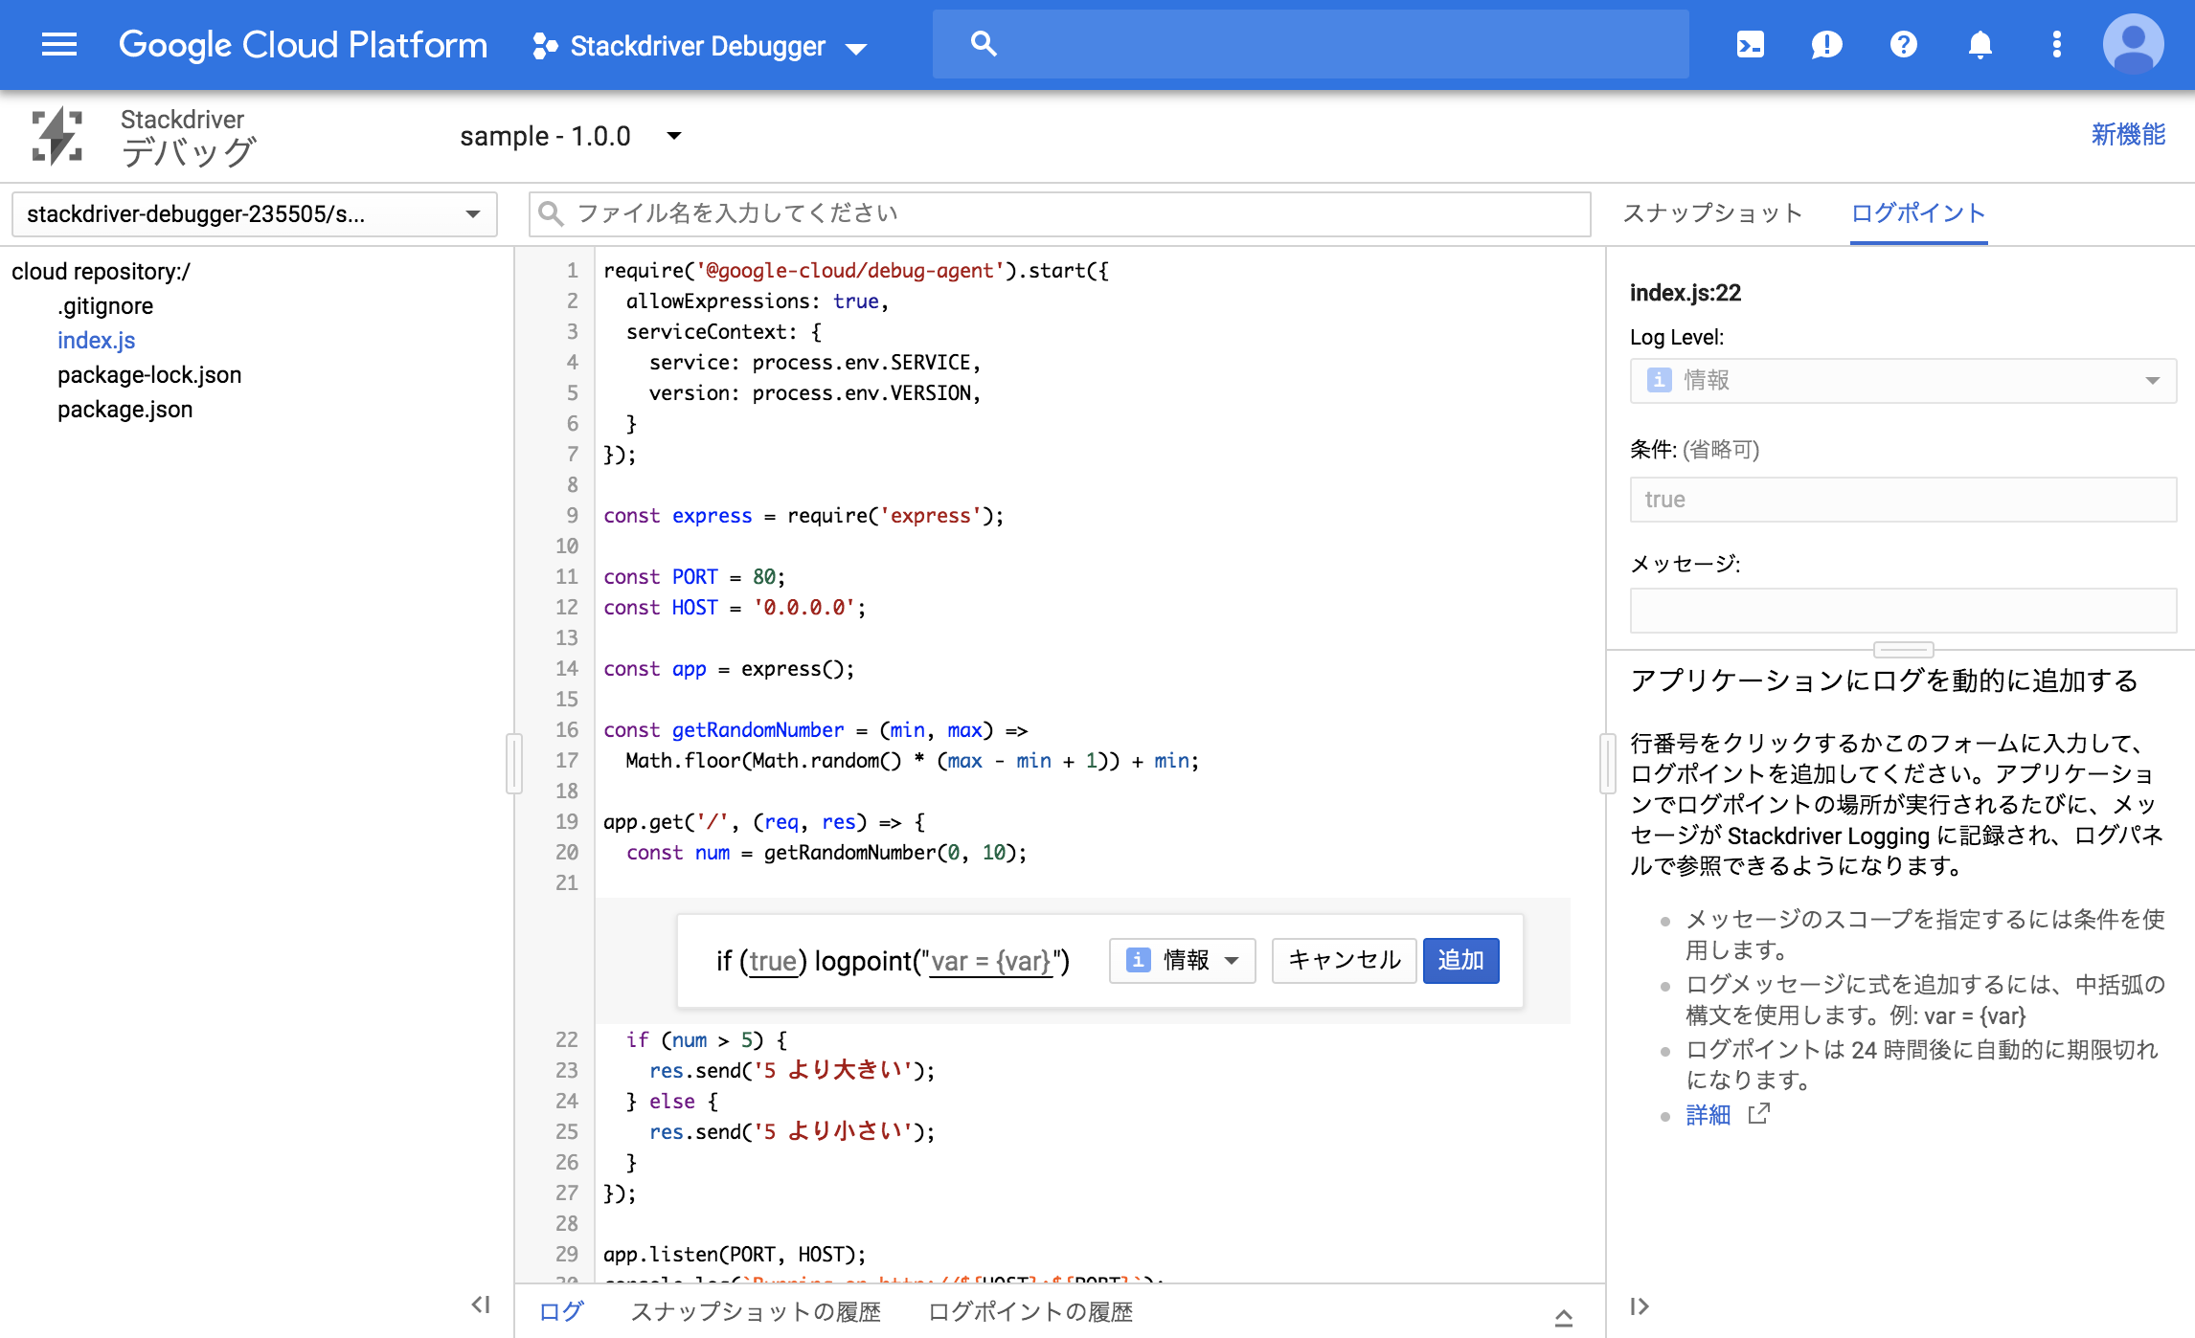Click the account avatar

pyautogui.click(x=2132, y=44)
